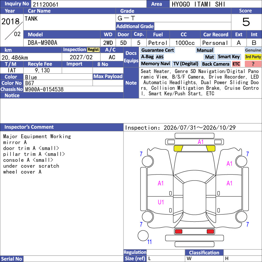
Task: Toggle the yellow Regist label
Action: (93, 50)
